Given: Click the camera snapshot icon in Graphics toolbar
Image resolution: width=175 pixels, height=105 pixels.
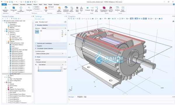Looking at the screenshot, I should tap(160, 19).
